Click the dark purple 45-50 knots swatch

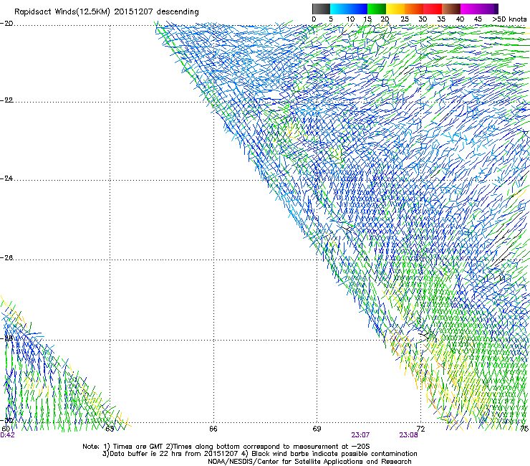(x=488, y=9)
